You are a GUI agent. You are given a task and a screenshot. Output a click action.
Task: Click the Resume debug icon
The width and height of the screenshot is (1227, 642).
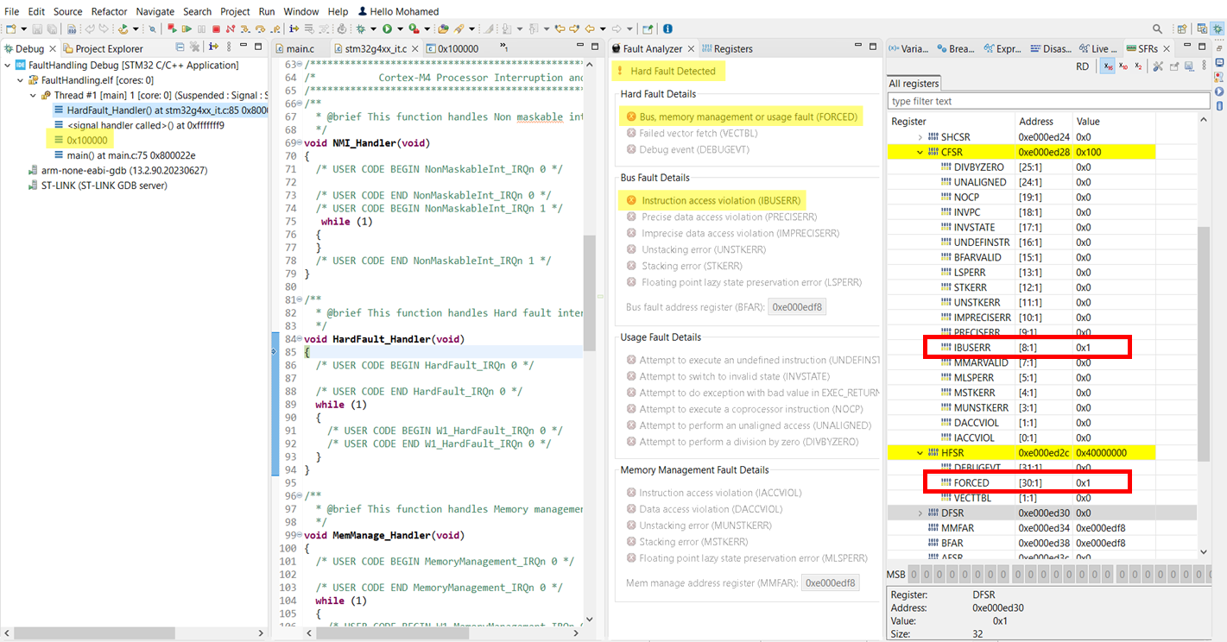(187, 28)
